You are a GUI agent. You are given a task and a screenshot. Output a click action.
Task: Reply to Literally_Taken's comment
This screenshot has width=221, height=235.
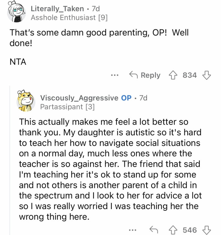coord(145,75)
